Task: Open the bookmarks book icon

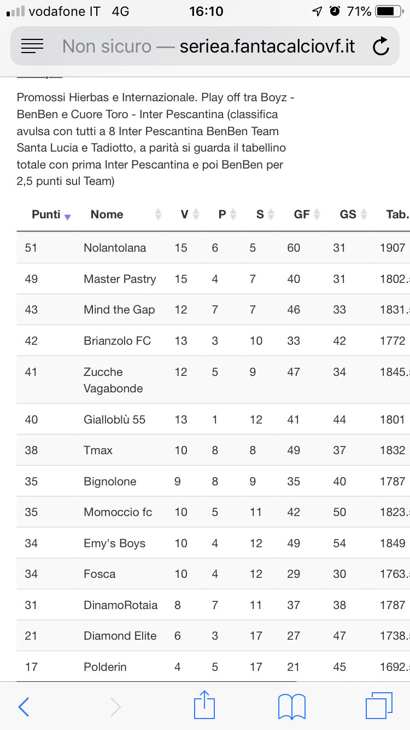Action: [291, 706]
